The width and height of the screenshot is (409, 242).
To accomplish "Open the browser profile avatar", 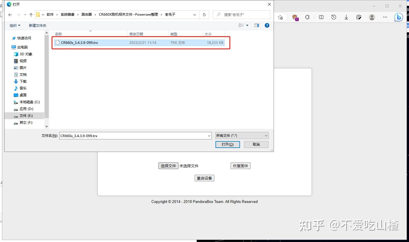I will [372, 17].
